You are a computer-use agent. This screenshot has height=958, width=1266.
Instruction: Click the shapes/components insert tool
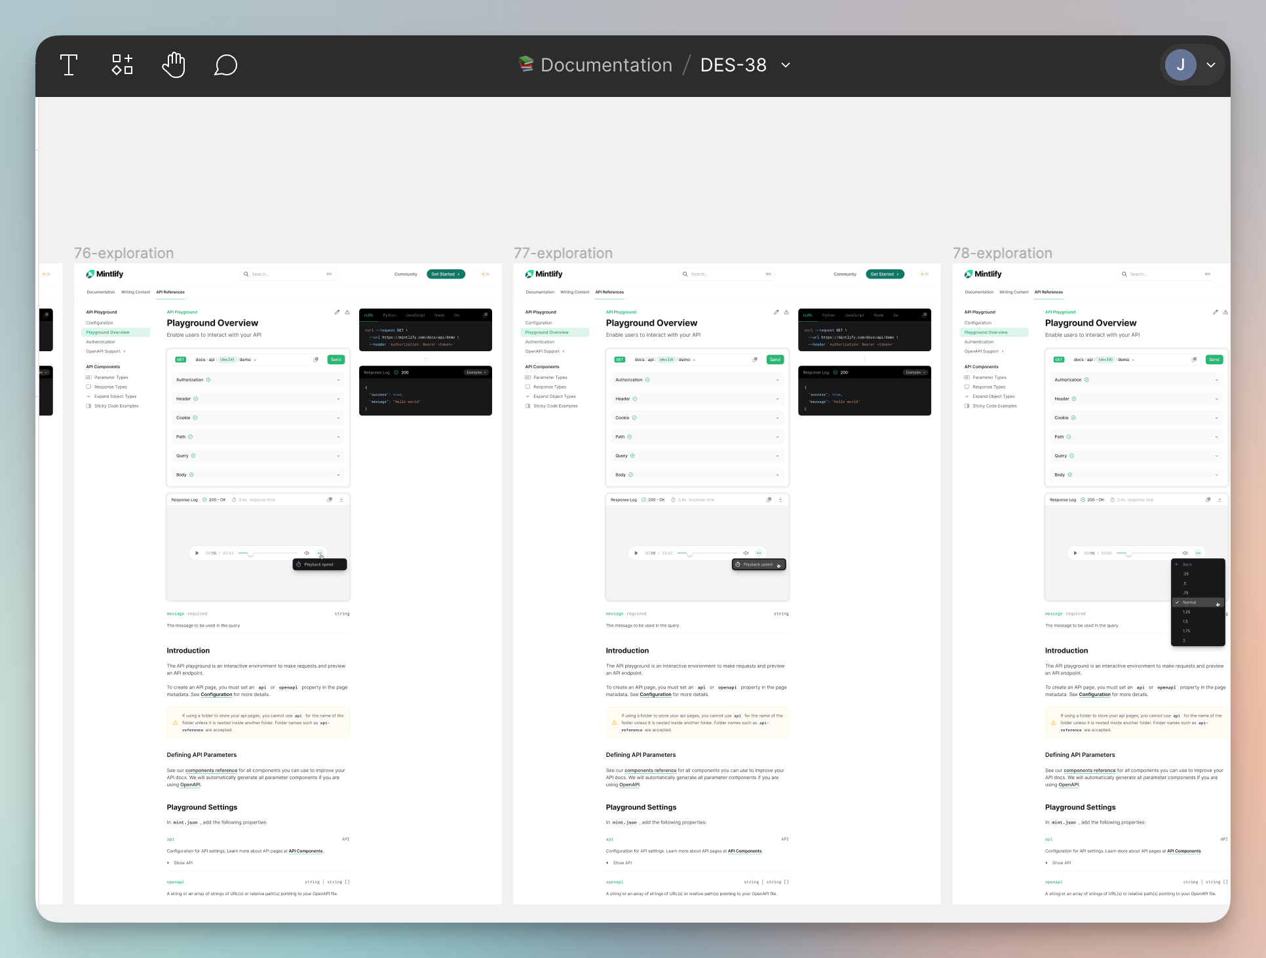(x=122, y=65)
